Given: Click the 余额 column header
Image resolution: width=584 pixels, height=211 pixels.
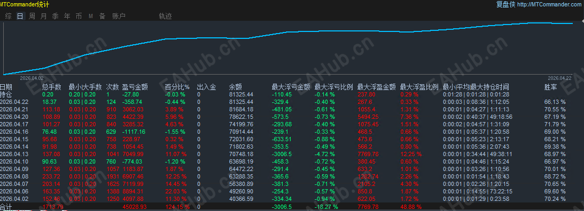Looking at the screenshot, I should point(236,87).
